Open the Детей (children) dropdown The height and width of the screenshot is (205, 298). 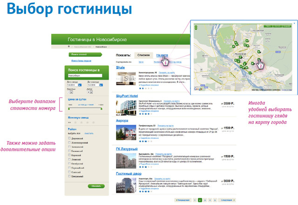click(x=90, y=92)
